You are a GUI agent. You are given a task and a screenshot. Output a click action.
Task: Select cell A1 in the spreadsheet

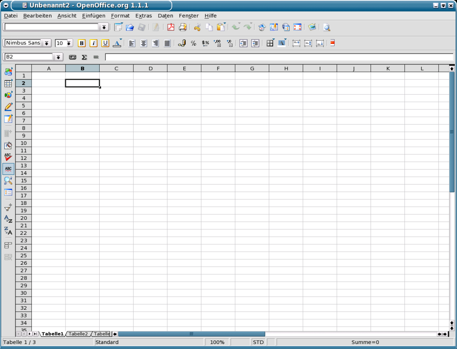click(49, 76)
